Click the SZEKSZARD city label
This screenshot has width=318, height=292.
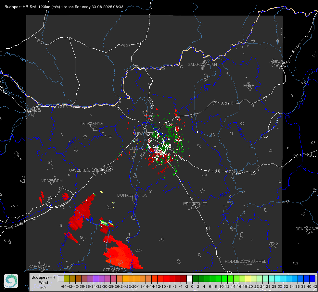tap(115, 270)
